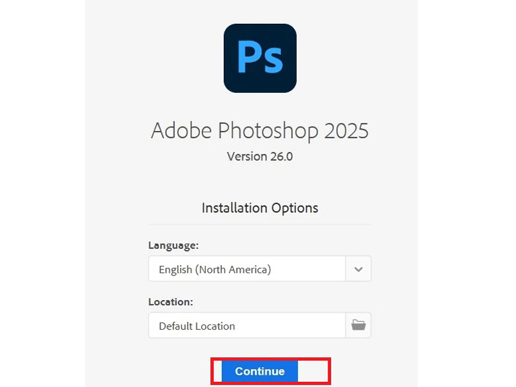Open the folder browse icon for Location
The height and width of the screenshot is (387, 516).
click(359, 325)
